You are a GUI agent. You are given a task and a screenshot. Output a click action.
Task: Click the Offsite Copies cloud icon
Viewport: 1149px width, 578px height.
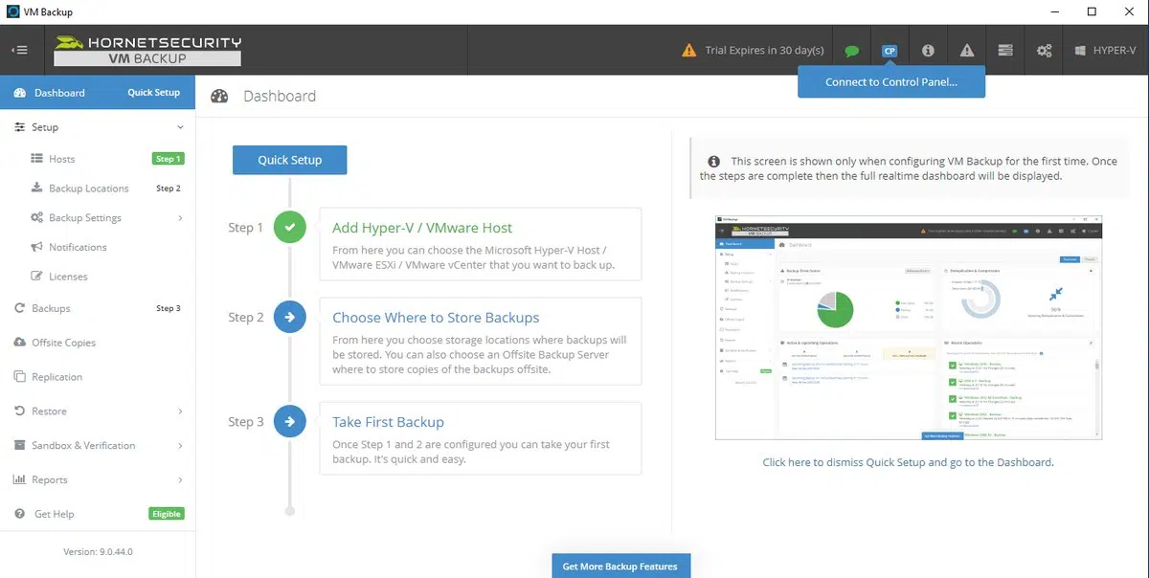(x=20, y=343)
